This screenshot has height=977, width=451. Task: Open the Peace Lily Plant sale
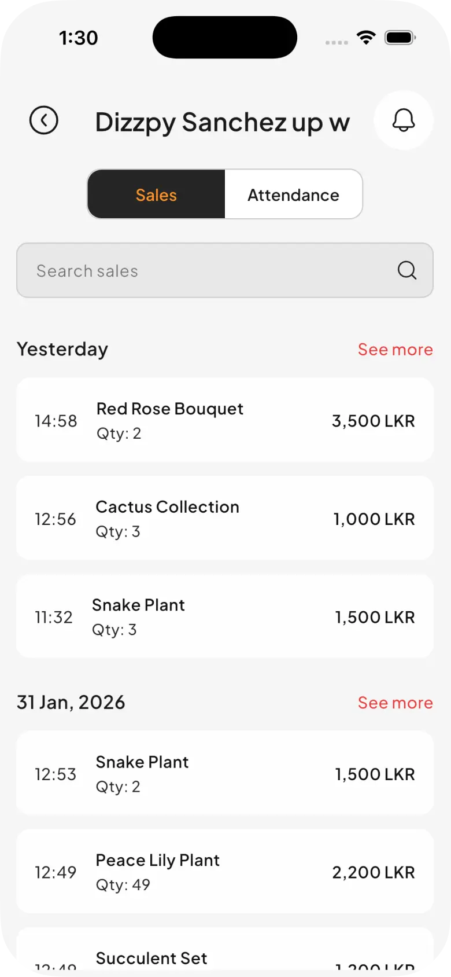coord(224,872)
